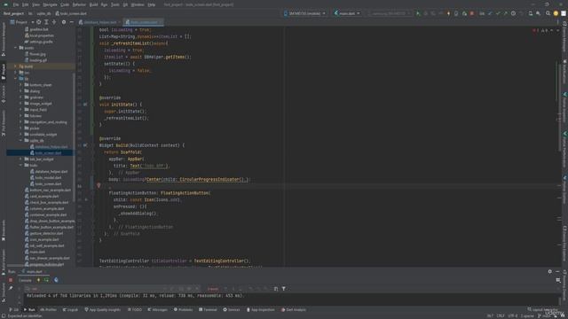Open the Dart Analysis tool window

(294, 309)
